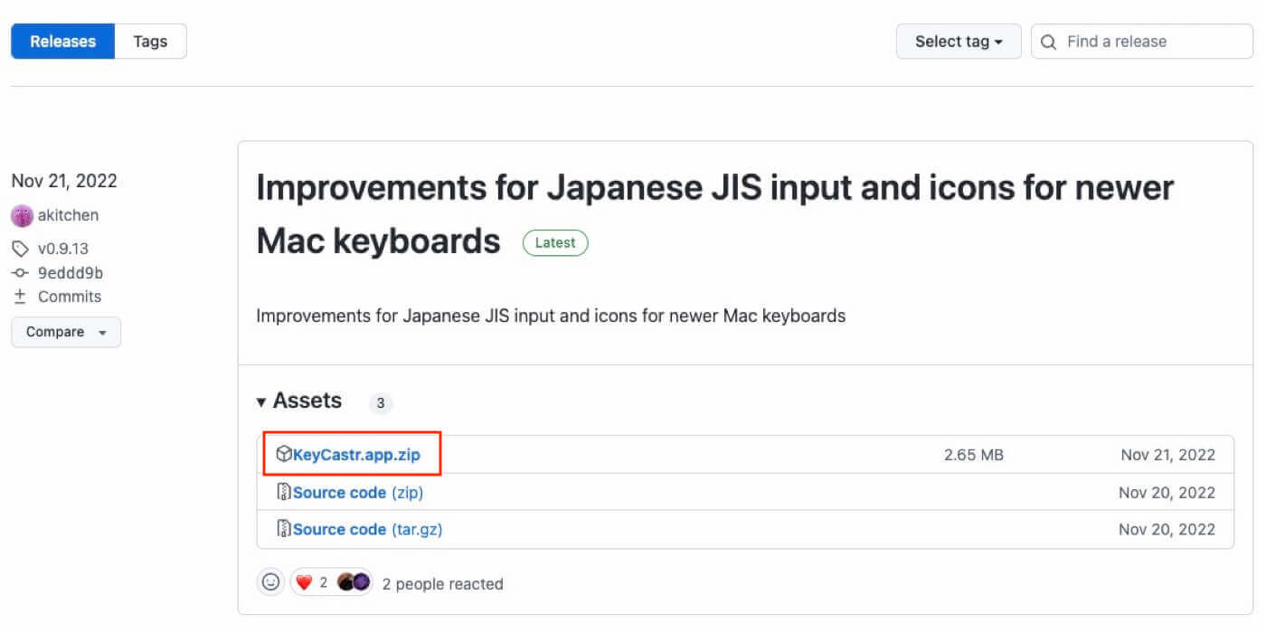Open the 9eddd9b commit hash link
Viewport: 1266px width, 633px height.
pyautogui.click(x=71, y=272)
